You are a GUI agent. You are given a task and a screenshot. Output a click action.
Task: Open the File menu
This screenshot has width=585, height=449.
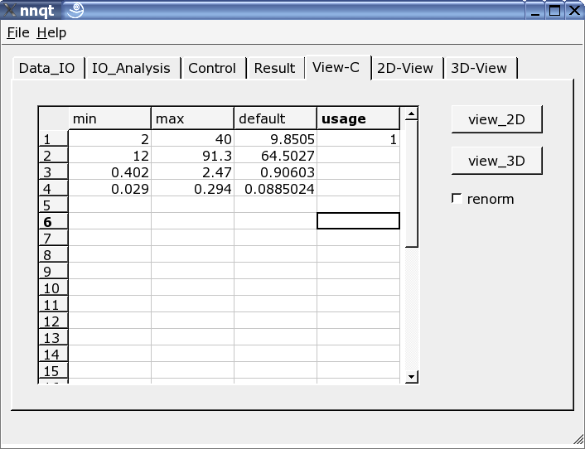tap(17, 33)
